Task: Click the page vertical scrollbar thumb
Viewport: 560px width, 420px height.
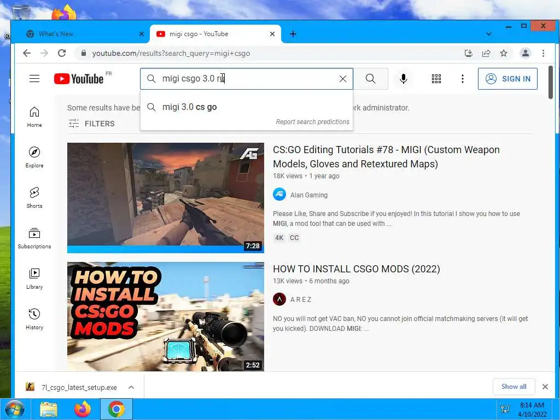Action: (551, 82)
